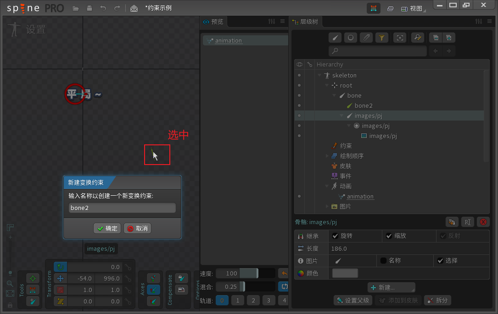Select the Weights tool in Tools

[x=33, y=290]
